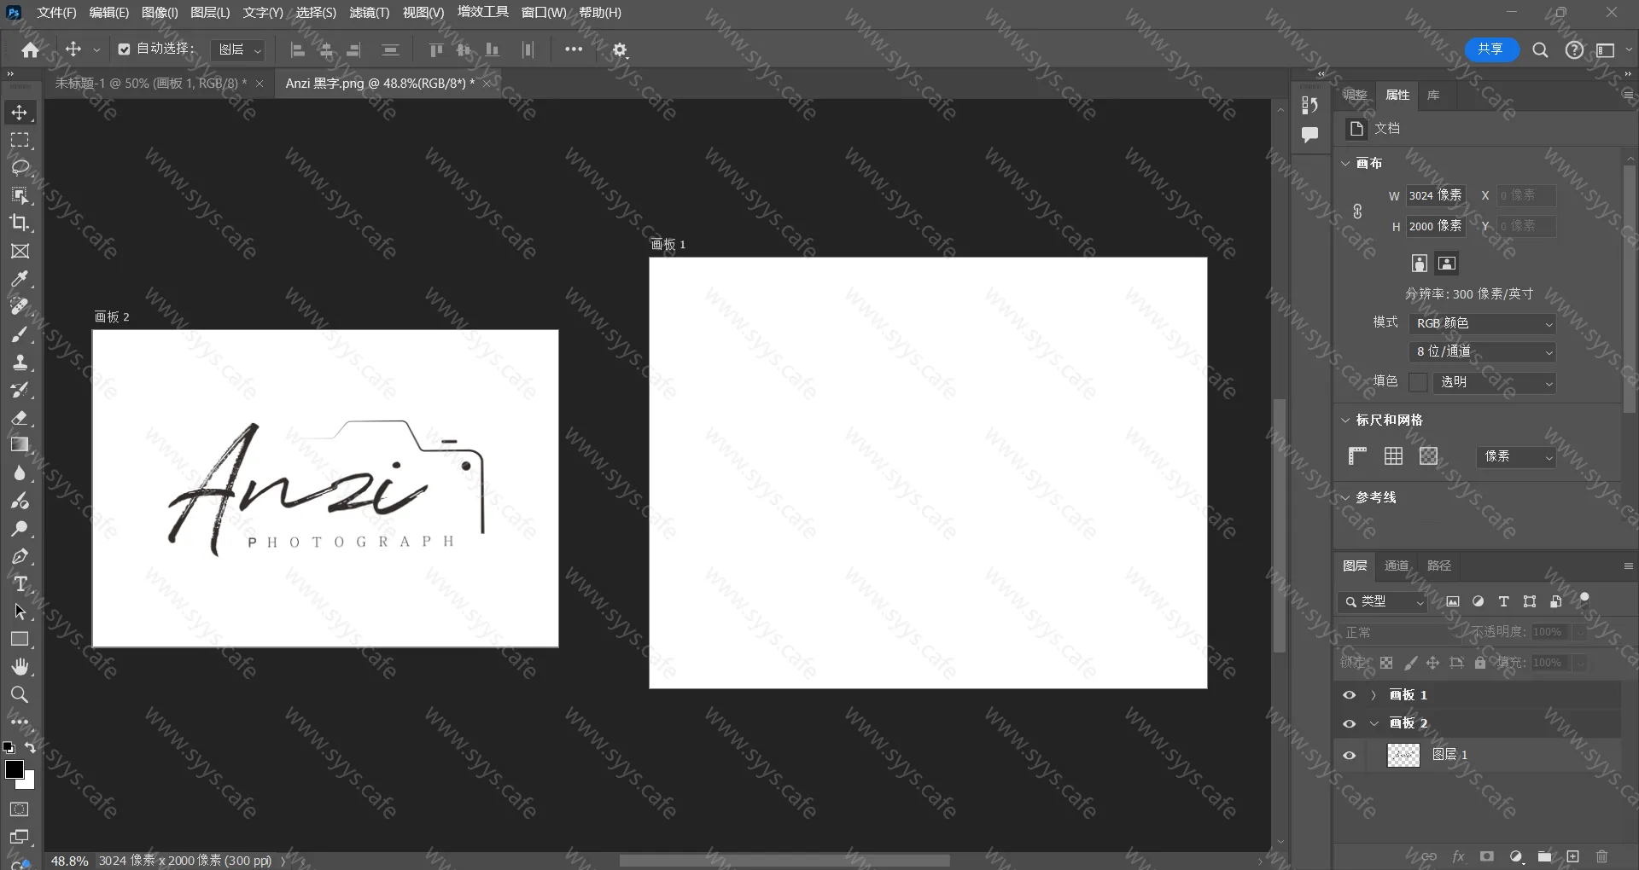Select the Rectangular Marquee tool
This screenshot has height=870, width=1639.
(x=20, y=141)
